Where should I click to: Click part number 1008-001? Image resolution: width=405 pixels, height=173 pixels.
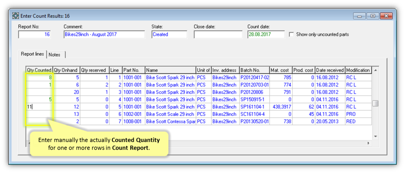tap(134, 121)
